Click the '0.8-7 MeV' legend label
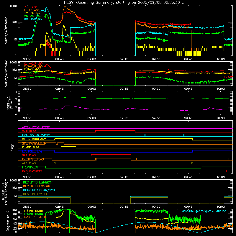The width and height of the screenshot is (236, 236). [x=32, y=69]
